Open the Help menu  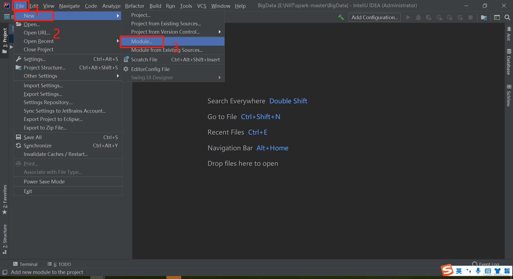240,6
